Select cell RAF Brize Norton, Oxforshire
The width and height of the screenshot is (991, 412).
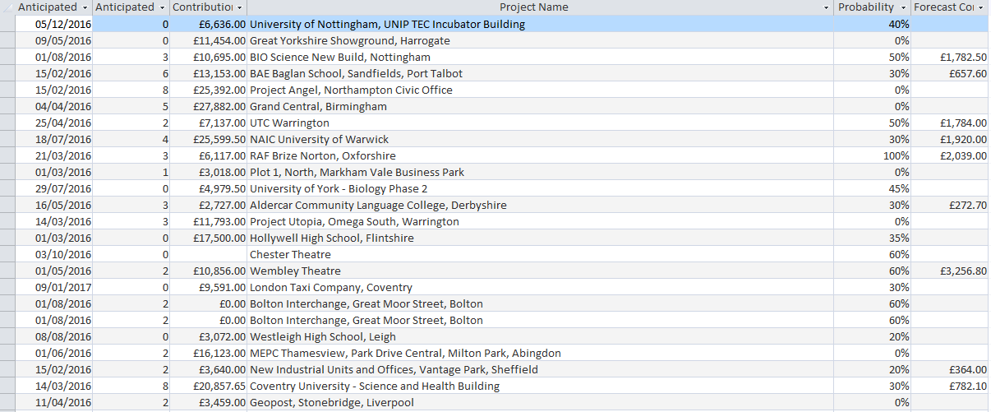click(541, 155)
